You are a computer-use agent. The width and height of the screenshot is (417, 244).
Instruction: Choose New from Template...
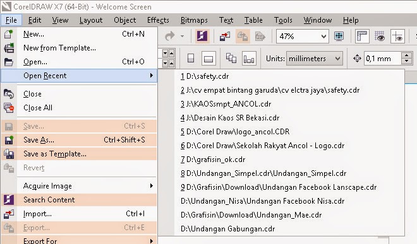79,48
